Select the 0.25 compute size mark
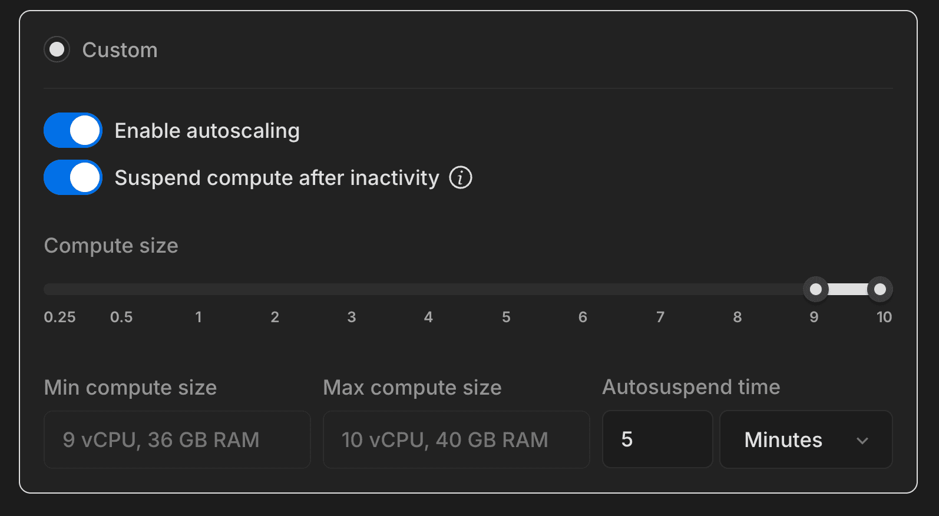939x516 pixels. (x=59, y=317)
